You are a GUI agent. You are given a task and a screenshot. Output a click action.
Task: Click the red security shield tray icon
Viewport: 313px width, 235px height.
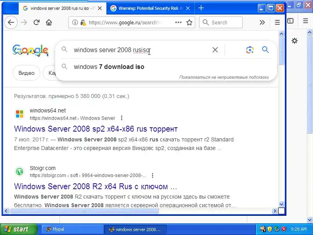pos(284,229)
